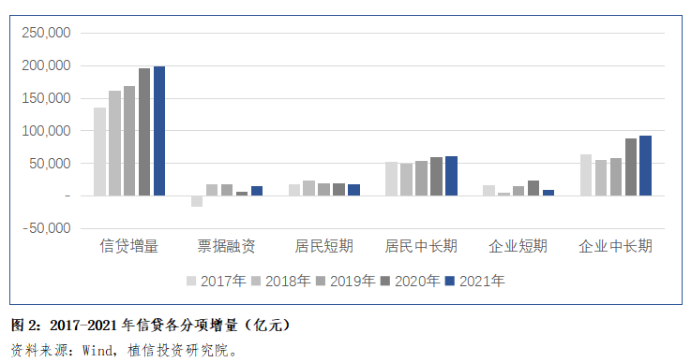Select the dark gray 2020 bar in 企业中长期
The width and height of the screenshot is (691, 362).
pyautogui.click(x=631, y=167)
